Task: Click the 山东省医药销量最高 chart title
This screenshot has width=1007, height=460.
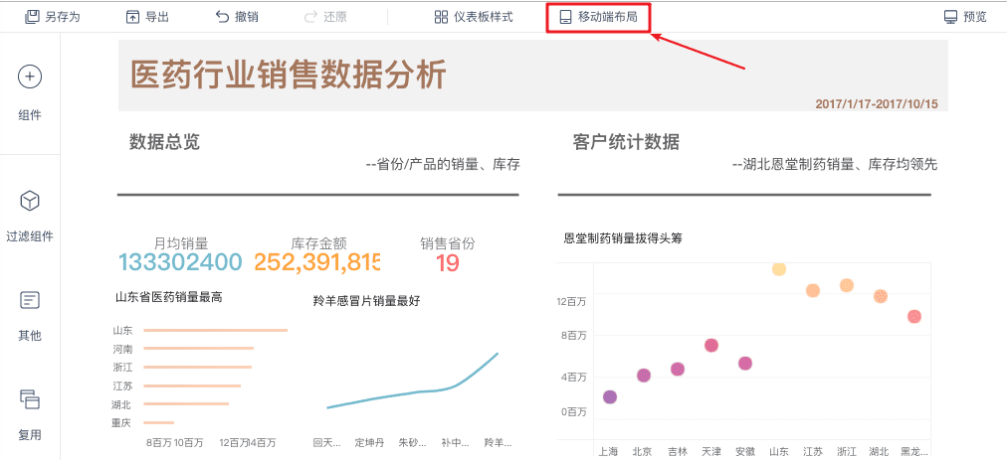Action: (169, 297)
